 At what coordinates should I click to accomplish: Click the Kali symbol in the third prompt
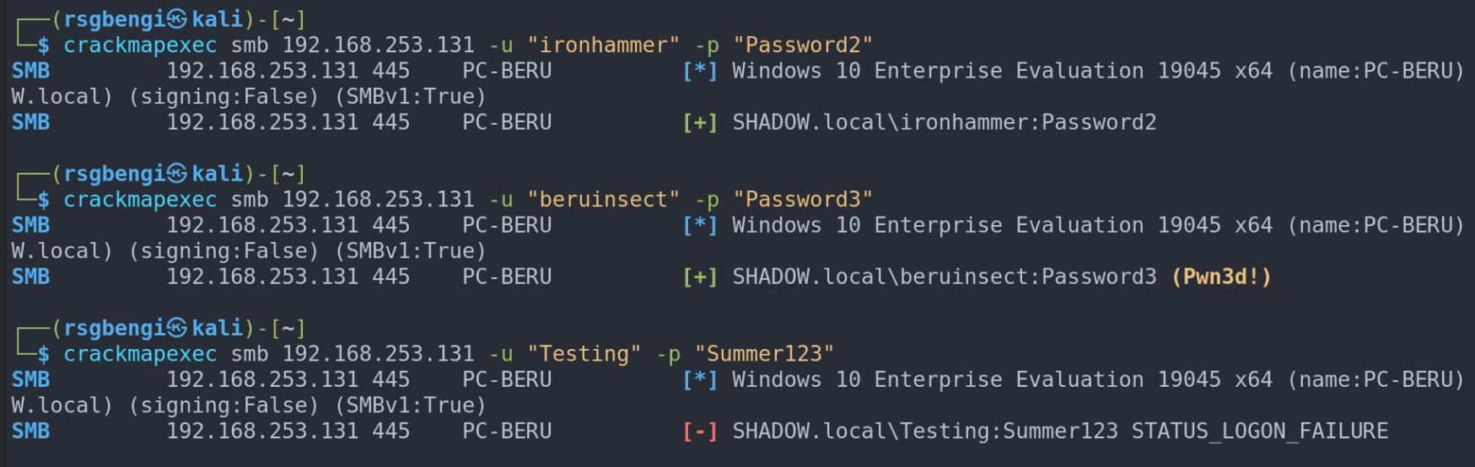point(177,328)
